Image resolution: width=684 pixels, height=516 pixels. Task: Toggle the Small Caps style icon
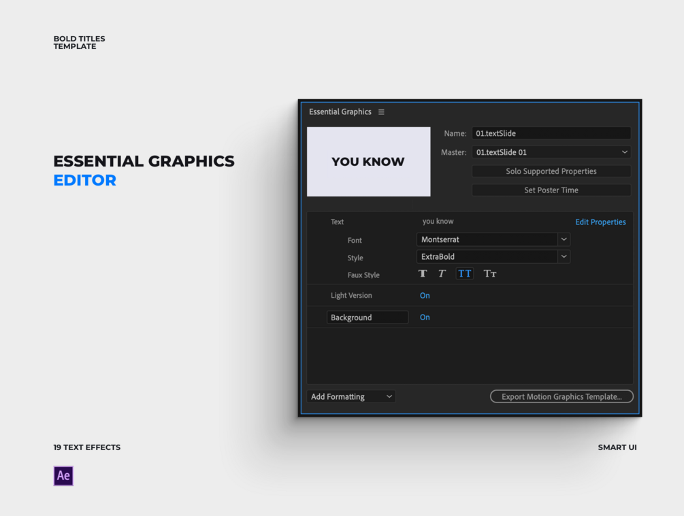[490, 274]
